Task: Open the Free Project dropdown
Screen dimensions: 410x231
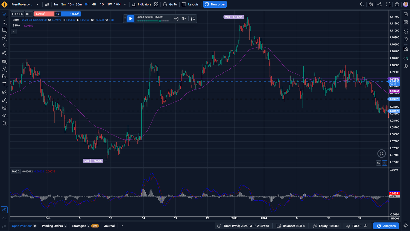Action: pyautogui.click(x=25, y=4)
